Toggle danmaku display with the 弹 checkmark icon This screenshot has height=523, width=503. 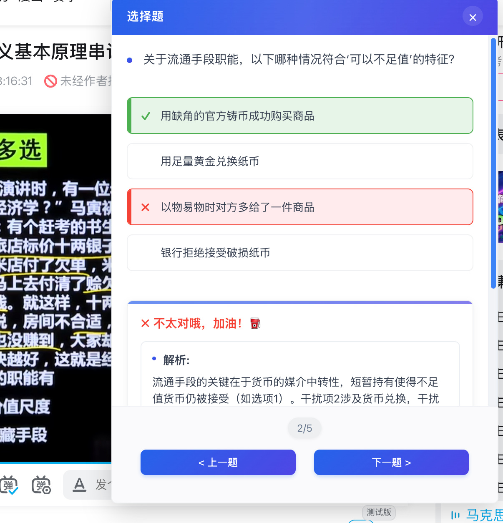coord(9,485)
